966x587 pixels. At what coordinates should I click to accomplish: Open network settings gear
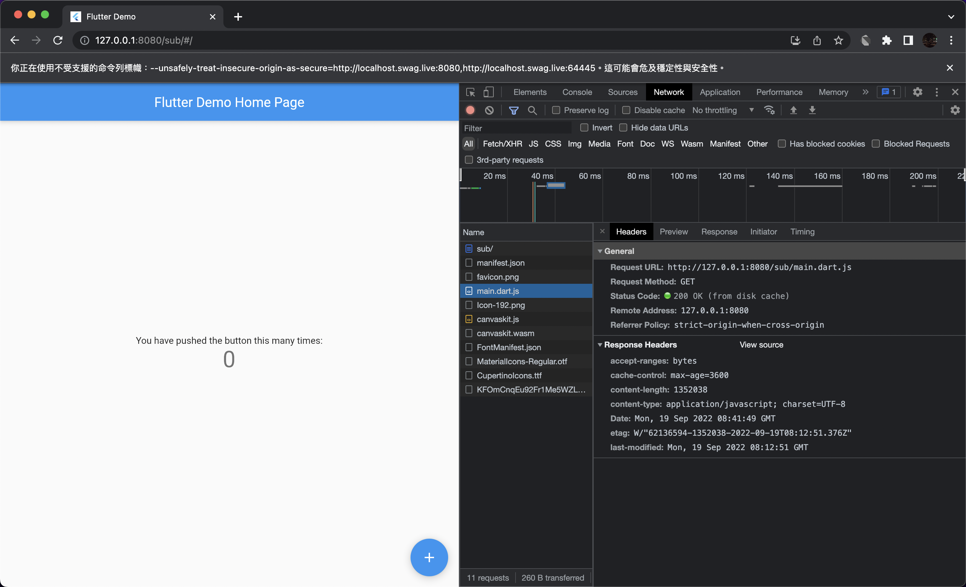click(x=955, y=110)
